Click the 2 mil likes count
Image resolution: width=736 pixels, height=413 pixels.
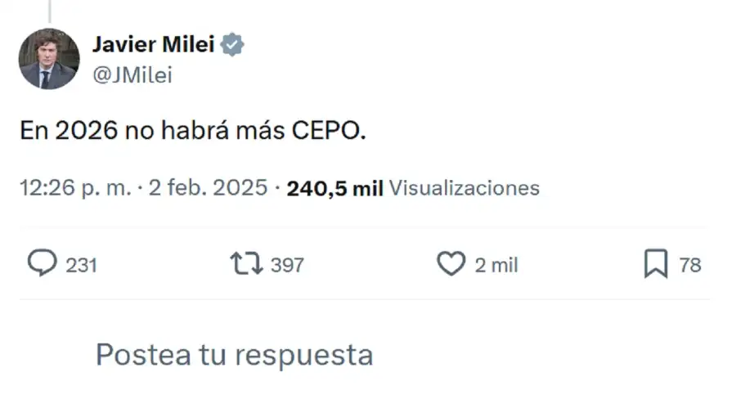[496, 265]
